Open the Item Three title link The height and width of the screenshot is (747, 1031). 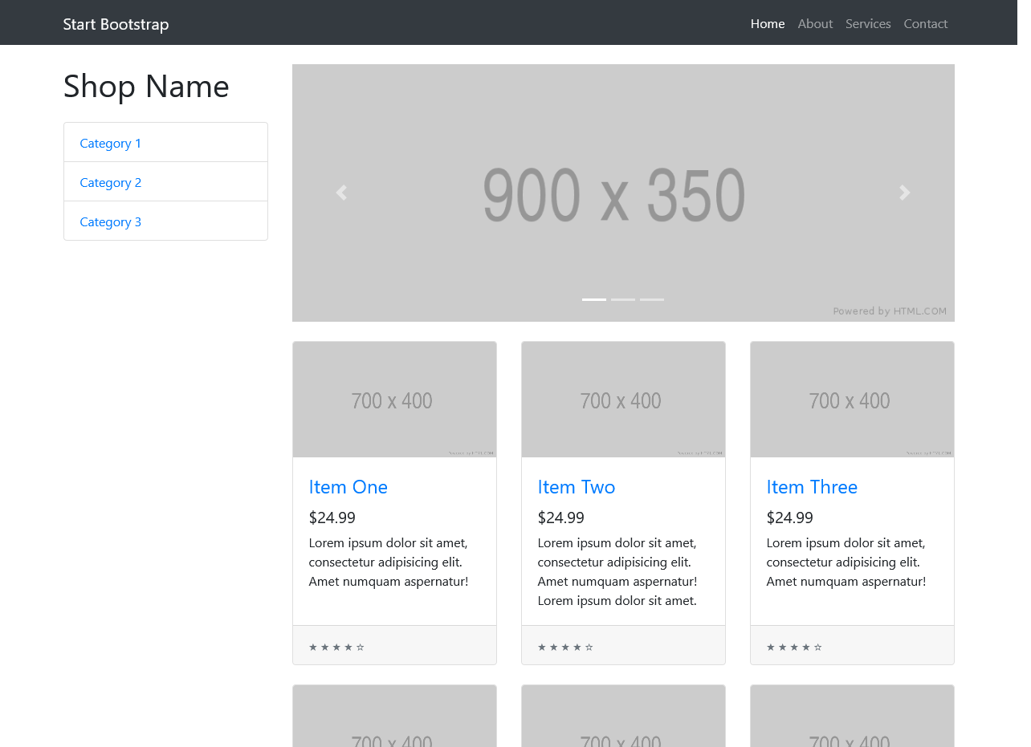pos(812,487)
